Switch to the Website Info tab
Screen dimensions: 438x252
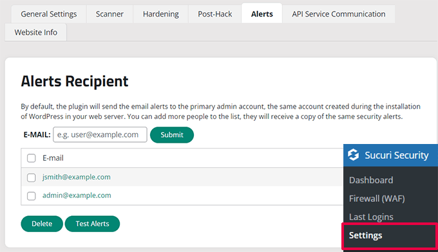tap(36, 32)
